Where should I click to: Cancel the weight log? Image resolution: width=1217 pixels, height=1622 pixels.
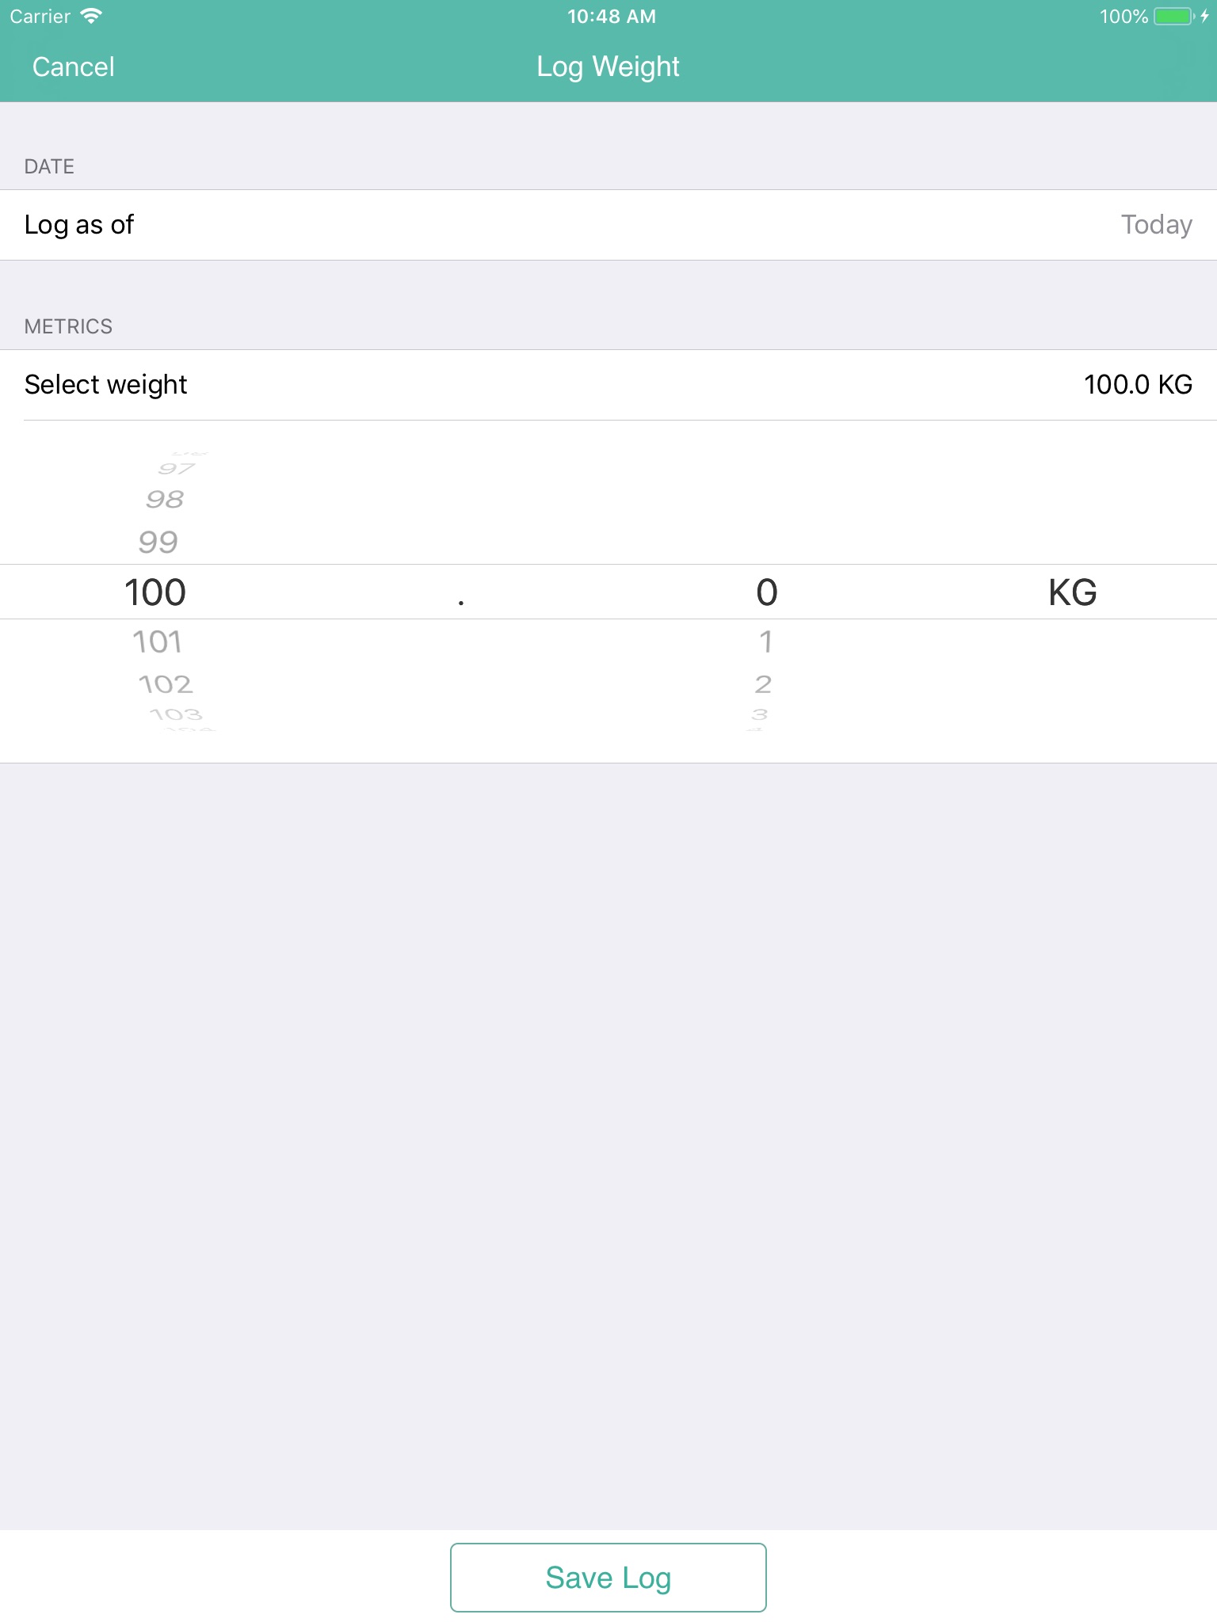[74, 67]
